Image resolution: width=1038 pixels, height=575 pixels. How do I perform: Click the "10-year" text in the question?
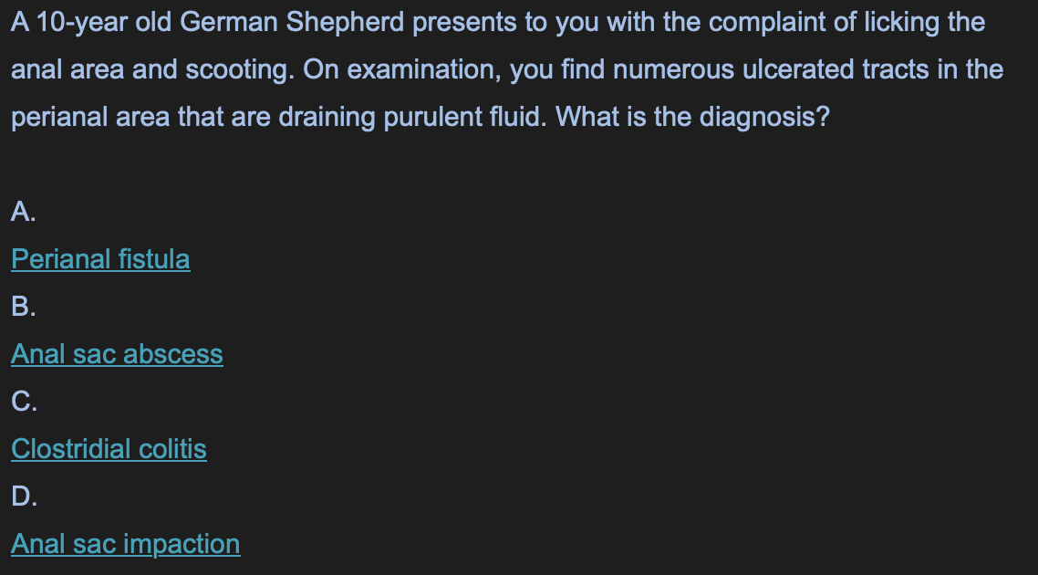coord(82,23)
